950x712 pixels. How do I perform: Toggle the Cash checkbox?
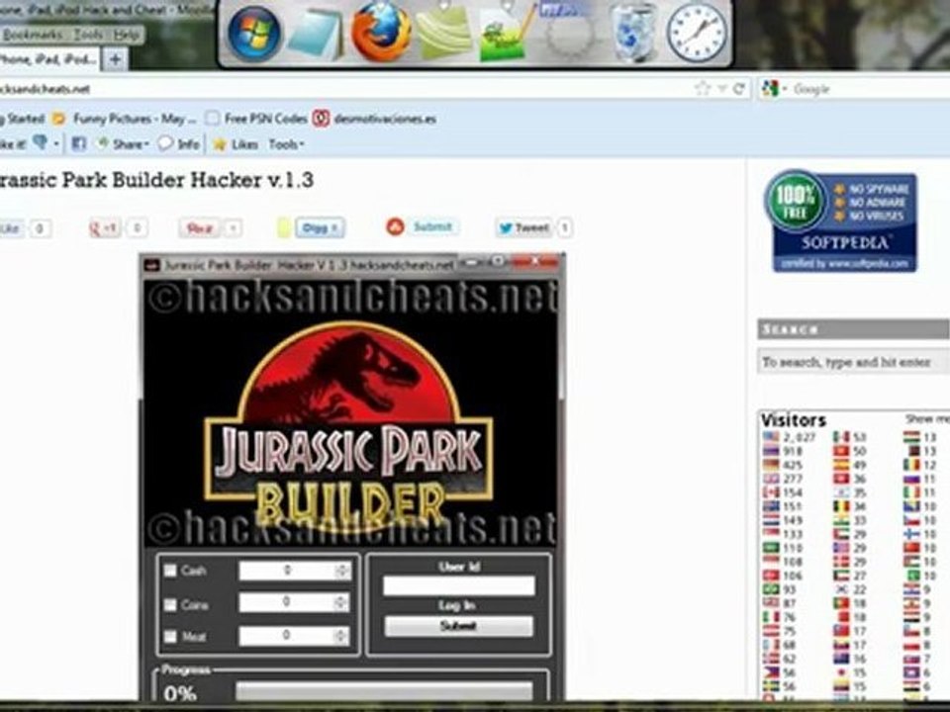point(170,571)
